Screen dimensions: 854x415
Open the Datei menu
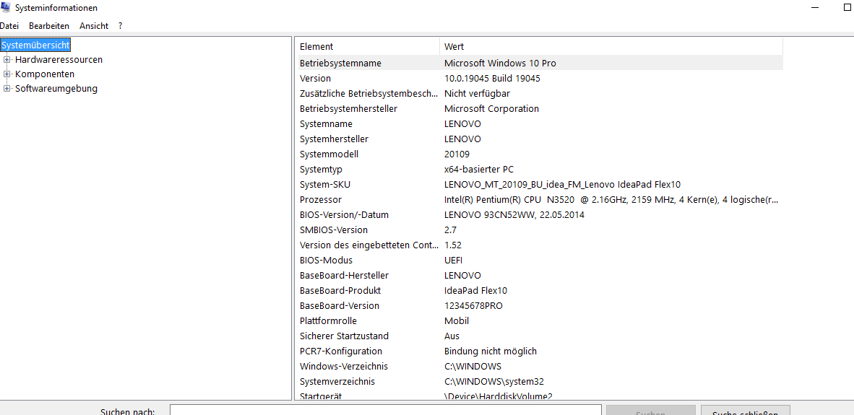[9, 25]
